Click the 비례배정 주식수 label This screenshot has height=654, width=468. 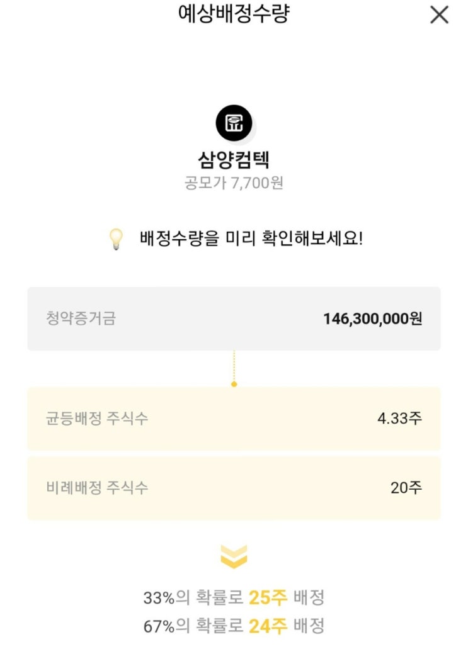coord(97,488)
